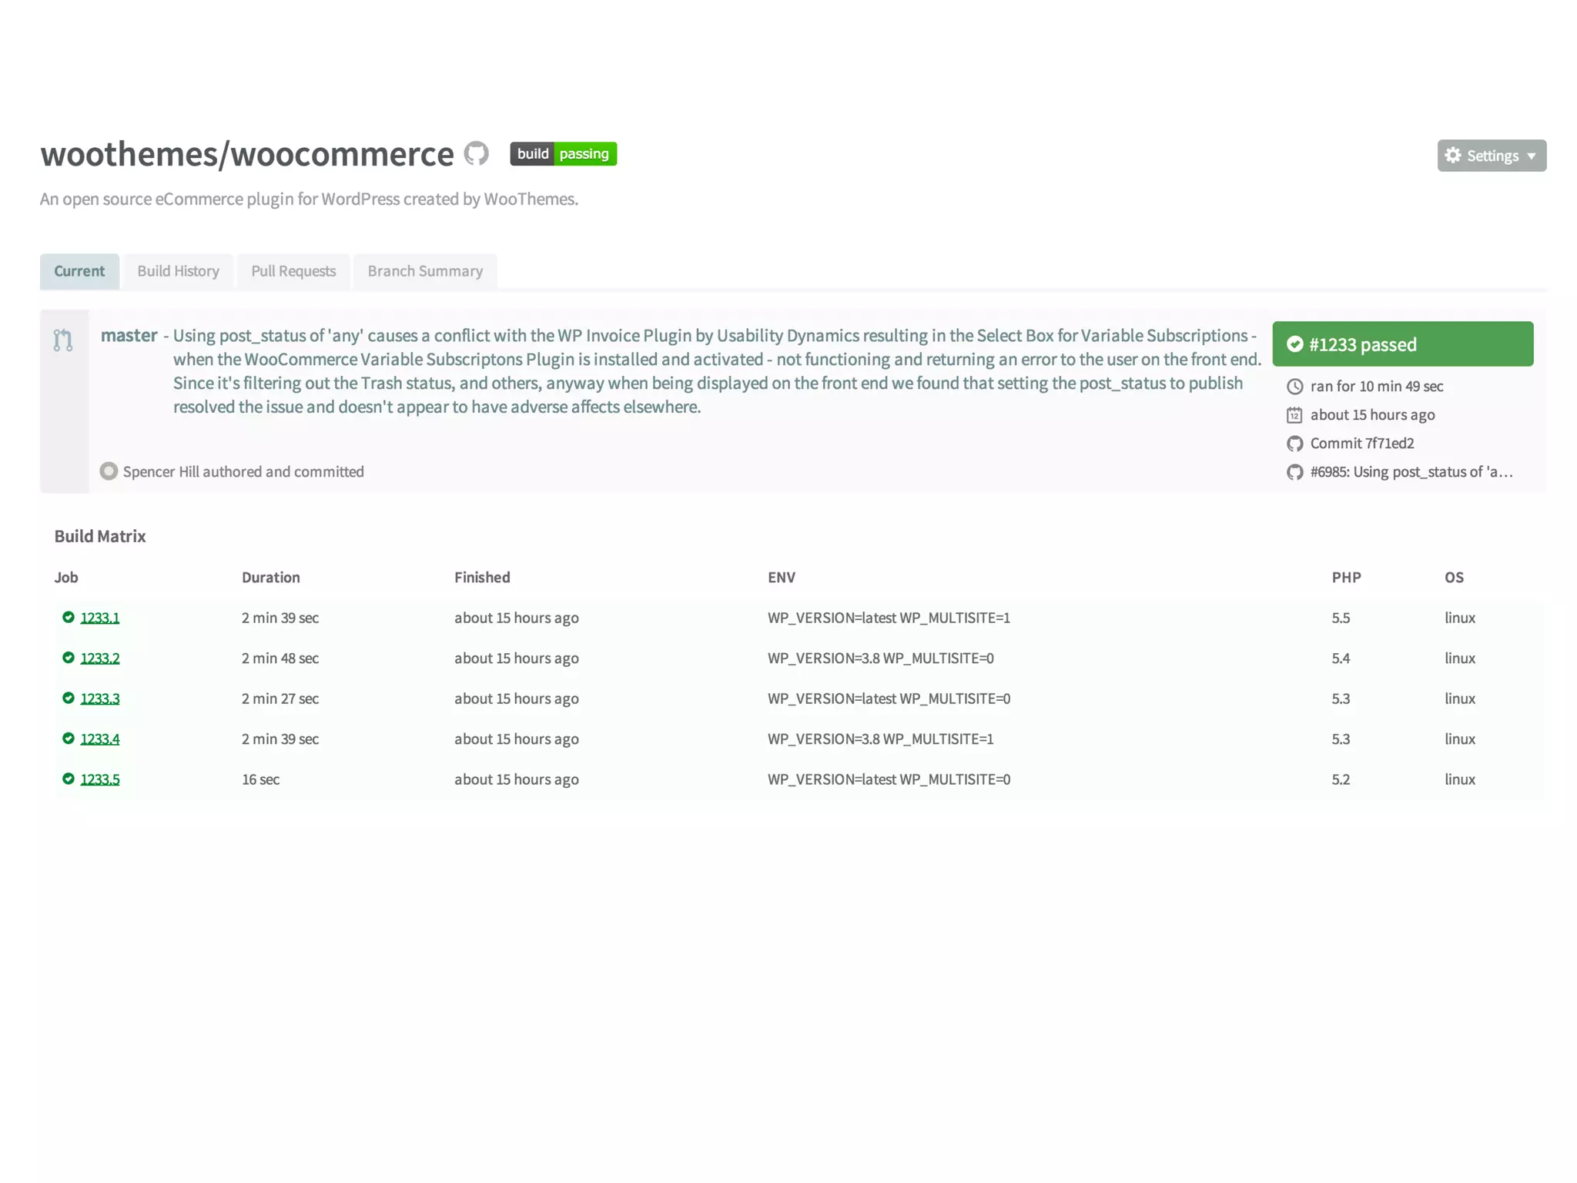Click the Settings gear icon
Screen dimensions: 1577x1183
click(x=1452, y=156)
